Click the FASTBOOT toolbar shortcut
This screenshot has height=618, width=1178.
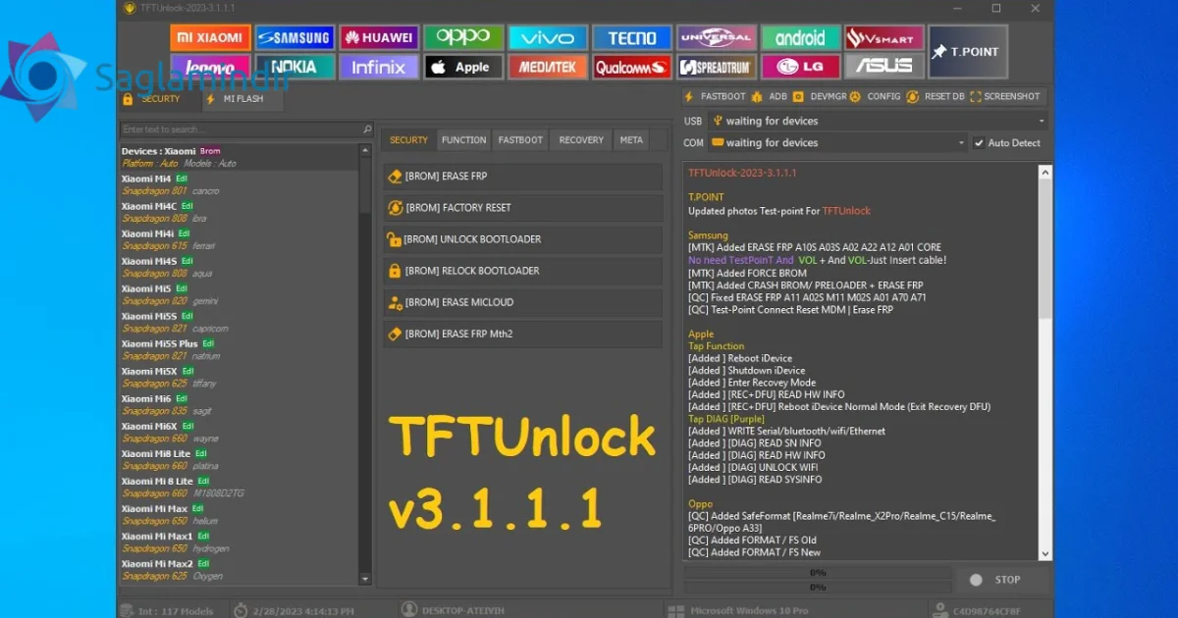pyautogui.click(x=716, y=97)
